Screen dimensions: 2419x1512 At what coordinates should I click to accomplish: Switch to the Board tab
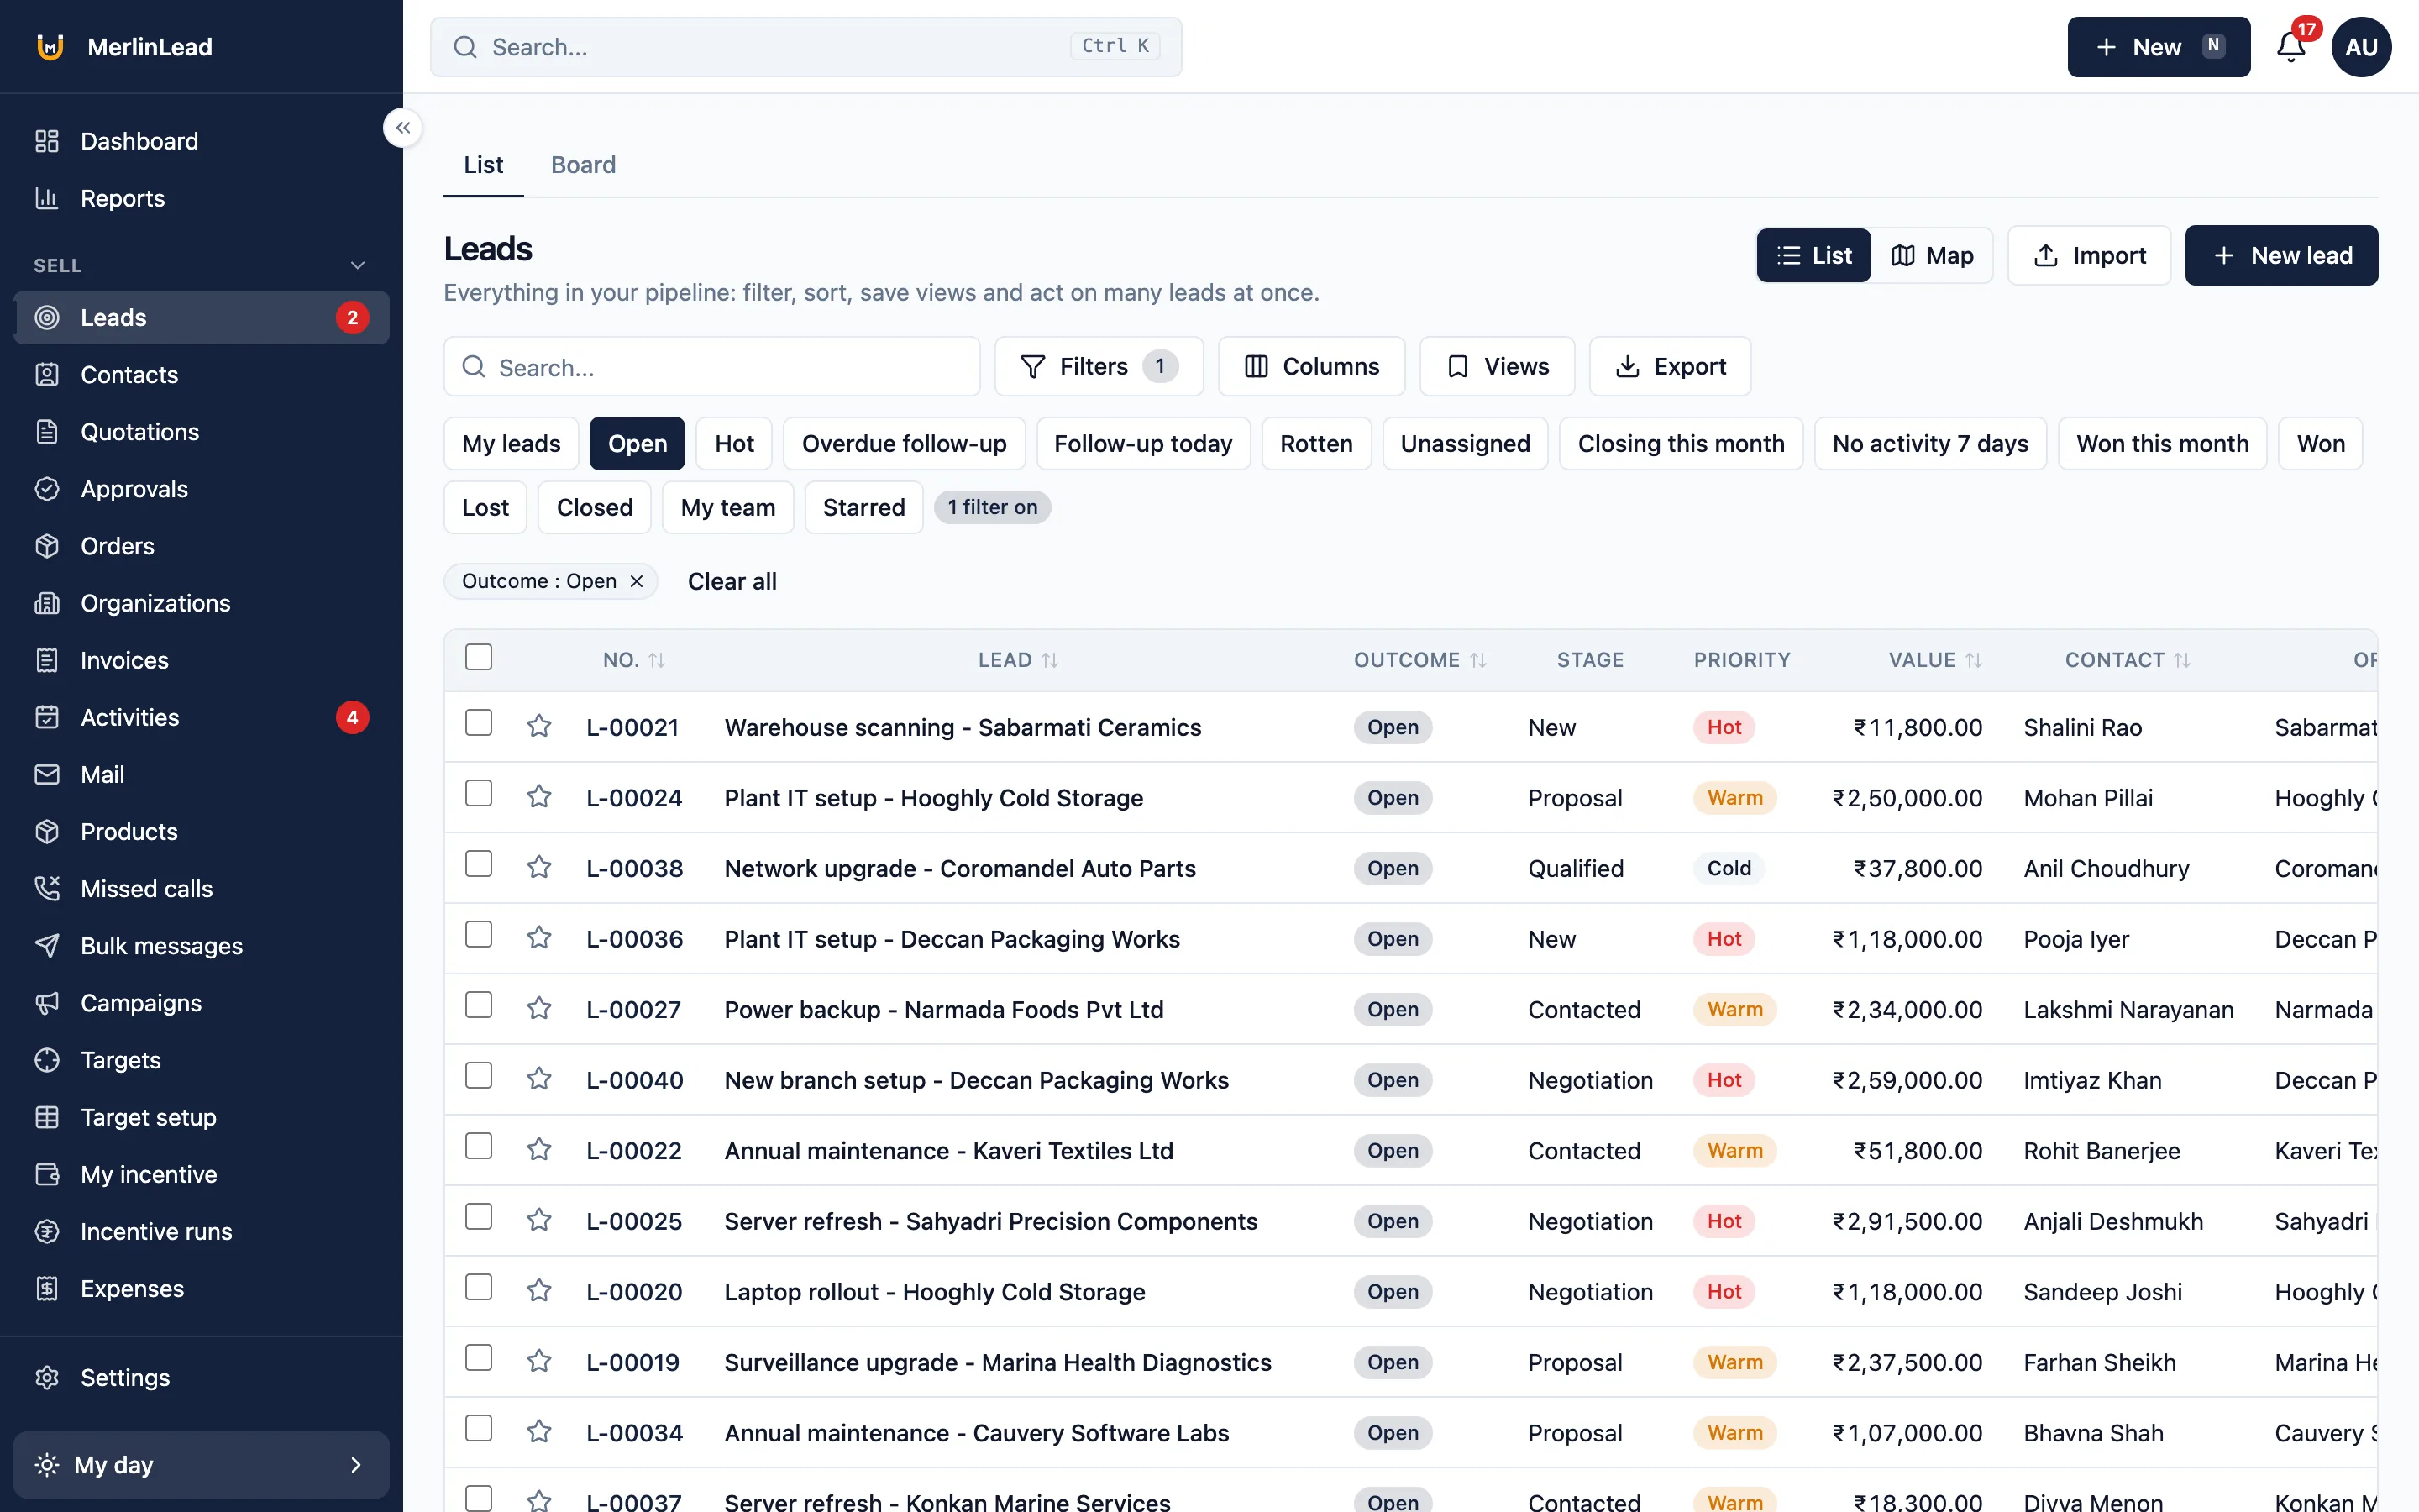coord(583,164)
